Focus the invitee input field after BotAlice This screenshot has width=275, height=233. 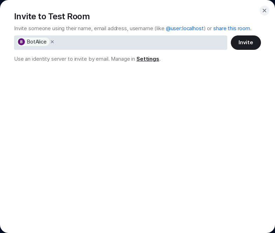140,42
